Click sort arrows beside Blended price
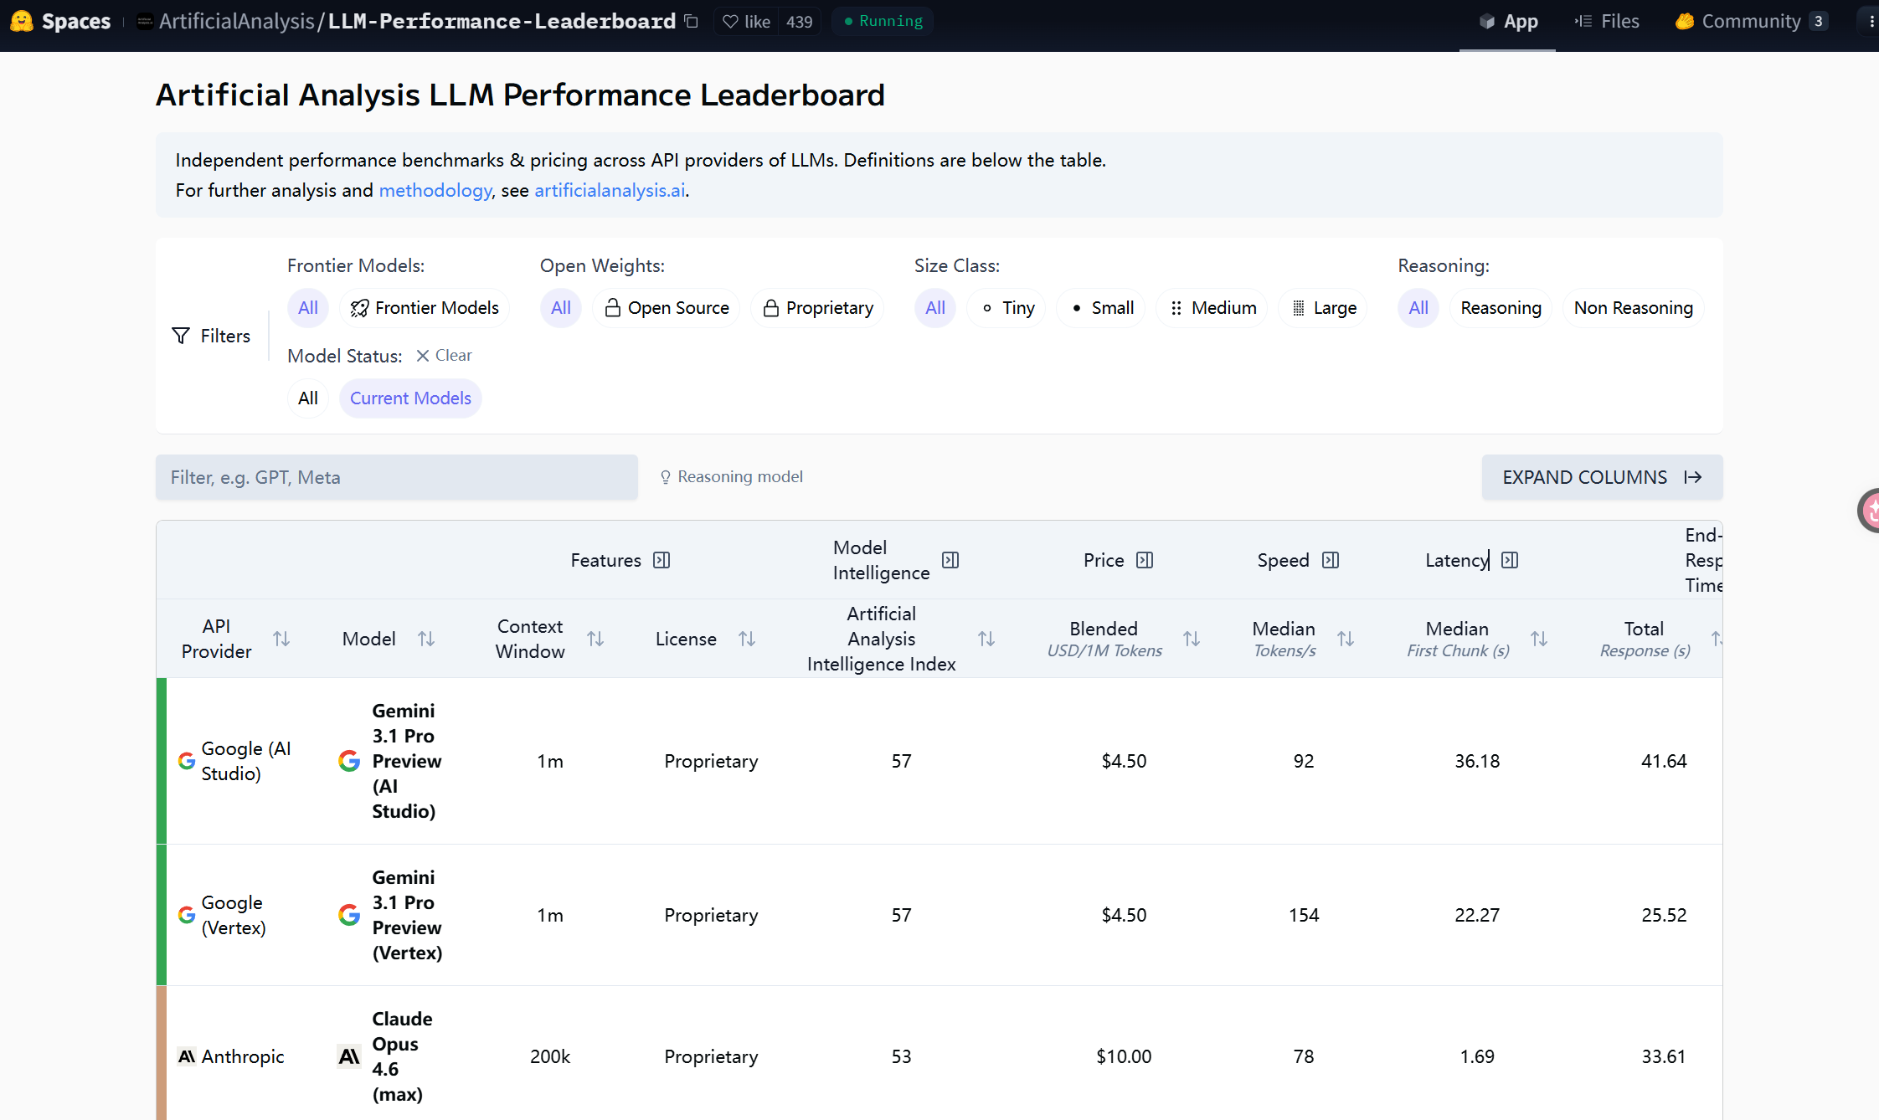The width and height of the screenshot is (1879, 1120). 1192,639
